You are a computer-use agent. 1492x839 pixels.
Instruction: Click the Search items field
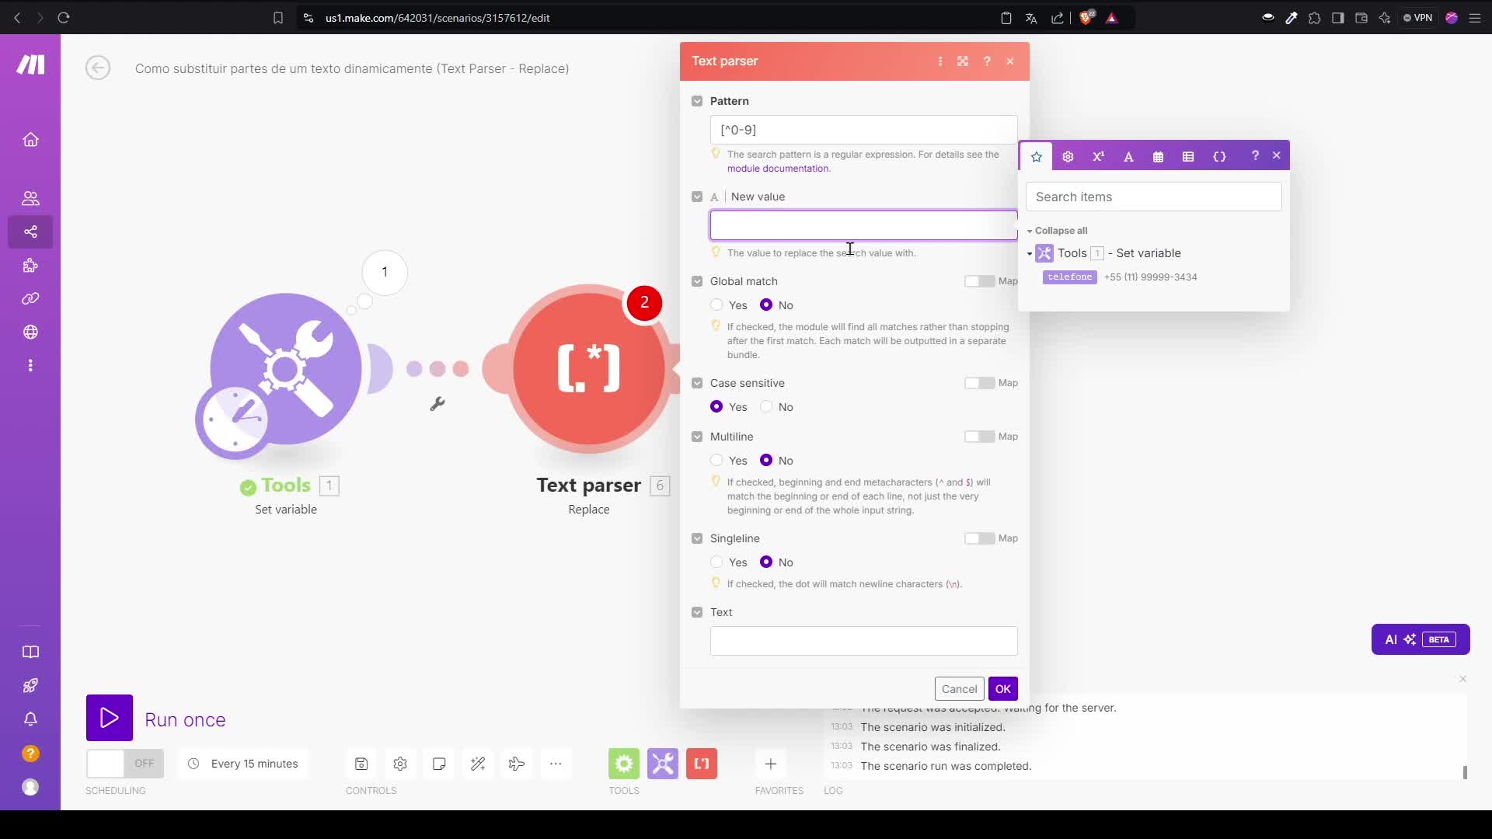(1153, 197)
